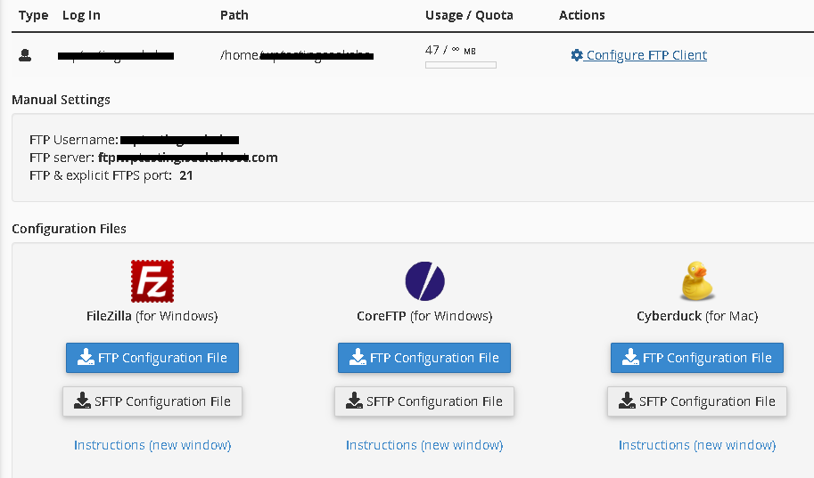
Task: Click the gear icon beside Configure FTP Client
Action: (577, 55)
